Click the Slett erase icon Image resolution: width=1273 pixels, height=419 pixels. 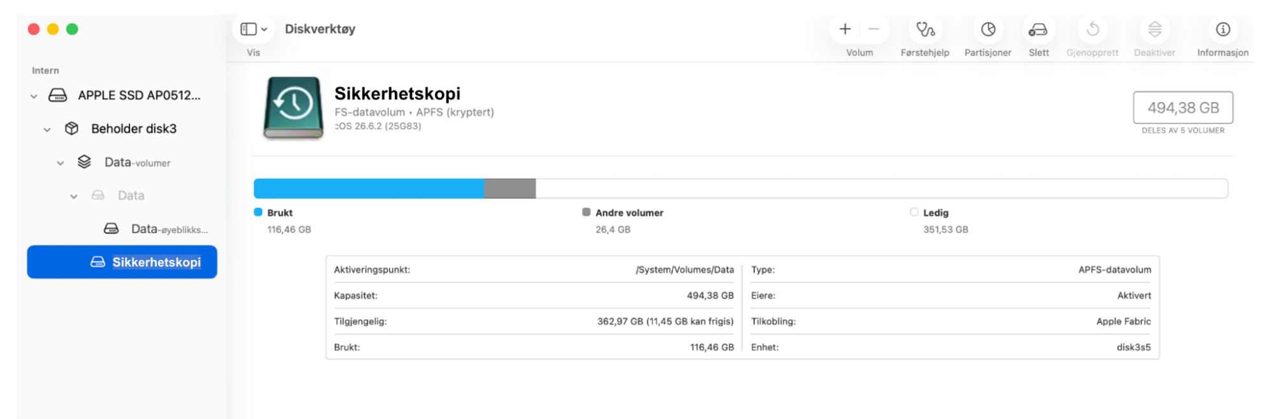(x=1038, y=29)
